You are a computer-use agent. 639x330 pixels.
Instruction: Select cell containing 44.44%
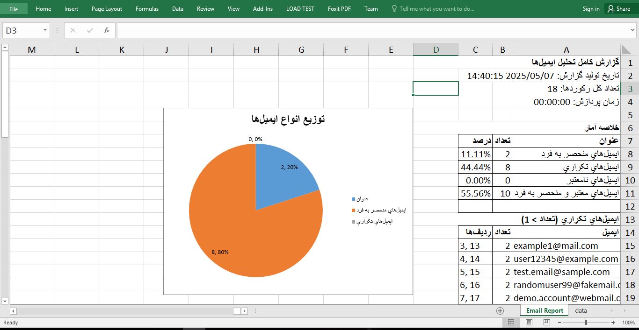tap(475, 167)
